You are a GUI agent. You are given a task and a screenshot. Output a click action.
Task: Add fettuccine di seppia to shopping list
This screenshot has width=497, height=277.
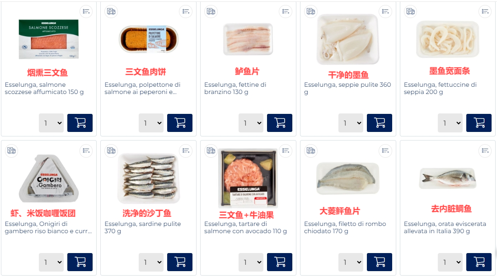click(485, 12)
